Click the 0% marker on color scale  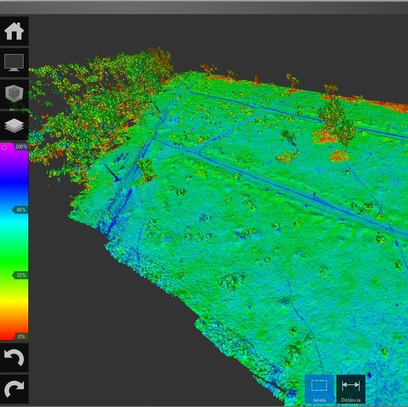pyautogui.click(x=21, y=336)
